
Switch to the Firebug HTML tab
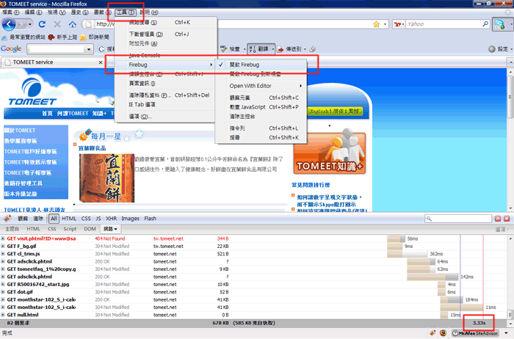coord(34,229)
